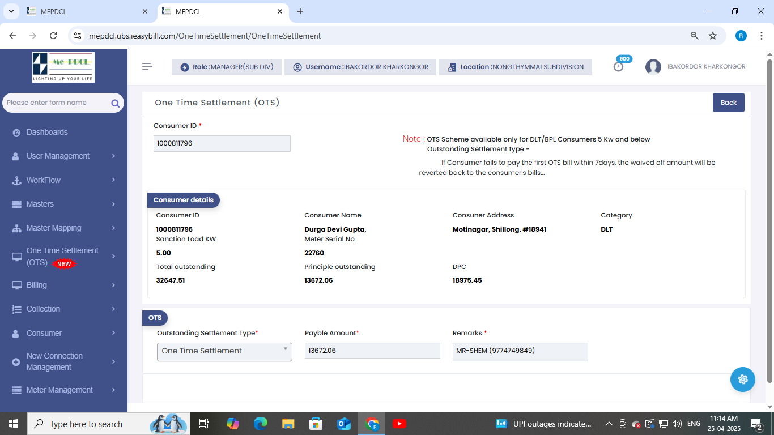Screen dimensions: 774x435
Task: Click the Back button
Action: [728, 103]
